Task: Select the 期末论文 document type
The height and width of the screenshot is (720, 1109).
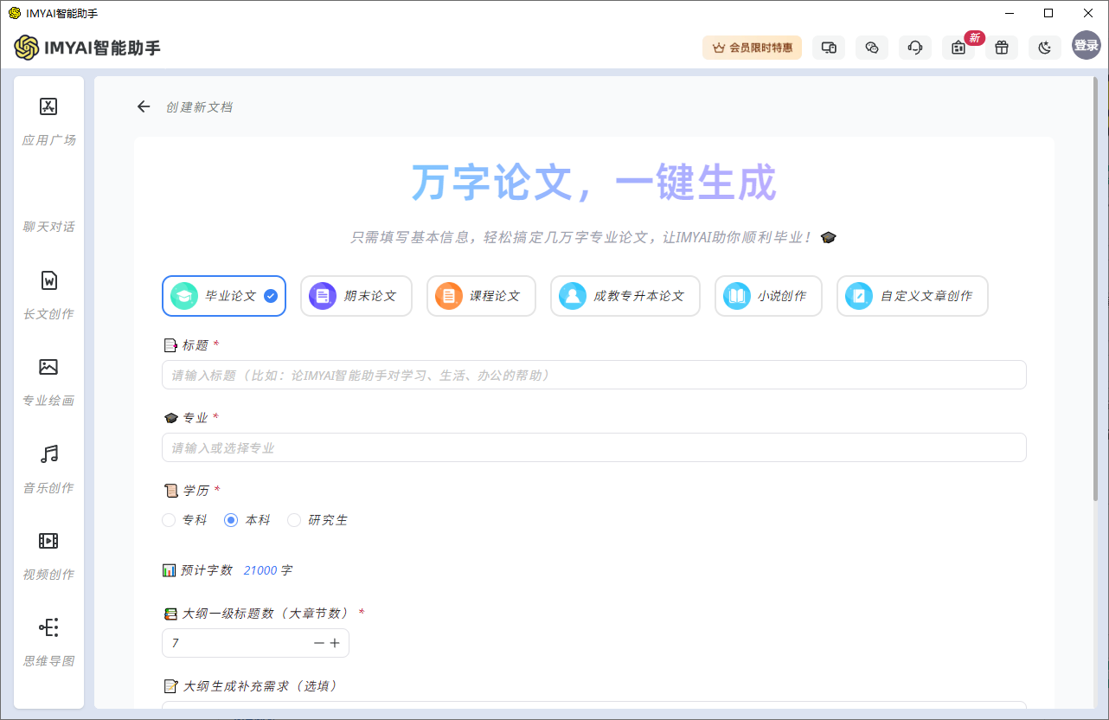Action: [x=356, y=296]
